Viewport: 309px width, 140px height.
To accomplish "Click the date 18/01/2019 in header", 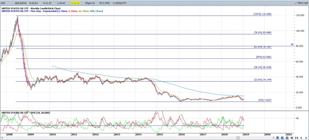I will pyautogui.click(x=21, y=3).
